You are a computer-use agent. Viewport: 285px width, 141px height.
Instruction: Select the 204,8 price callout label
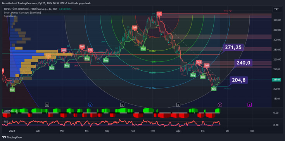click(238, 80)
